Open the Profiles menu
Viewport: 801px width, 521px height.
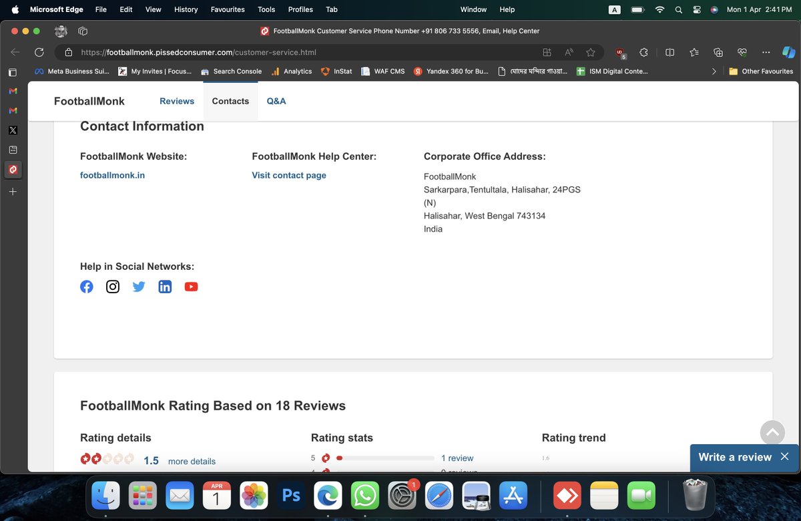(x=300, y=10)
